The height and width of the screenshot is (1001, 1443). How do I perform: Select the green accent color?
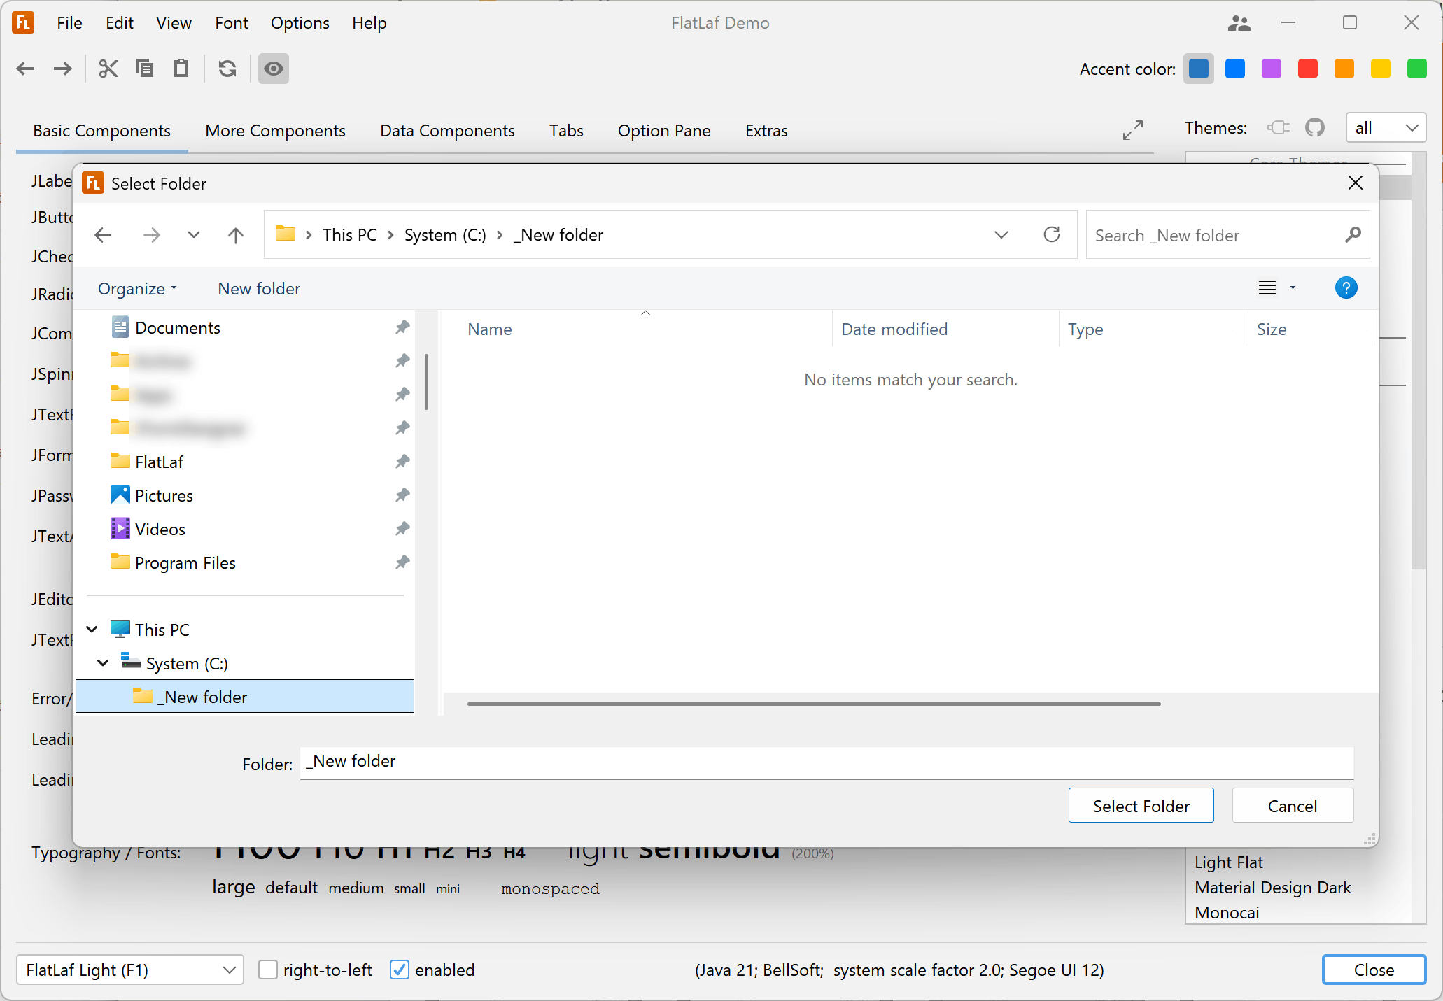pos(1417,69)
